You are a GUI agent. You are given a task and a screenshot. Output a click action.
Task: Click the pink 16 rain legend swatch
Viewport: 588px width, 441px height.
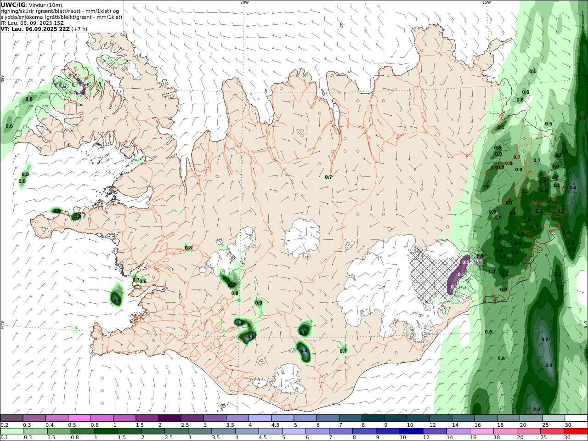(x=482, y=431)
